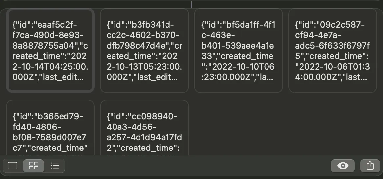Screen dimensions: 383x179
Task: Select the card with id eaaf5d2f
Action: coord(50,50)
